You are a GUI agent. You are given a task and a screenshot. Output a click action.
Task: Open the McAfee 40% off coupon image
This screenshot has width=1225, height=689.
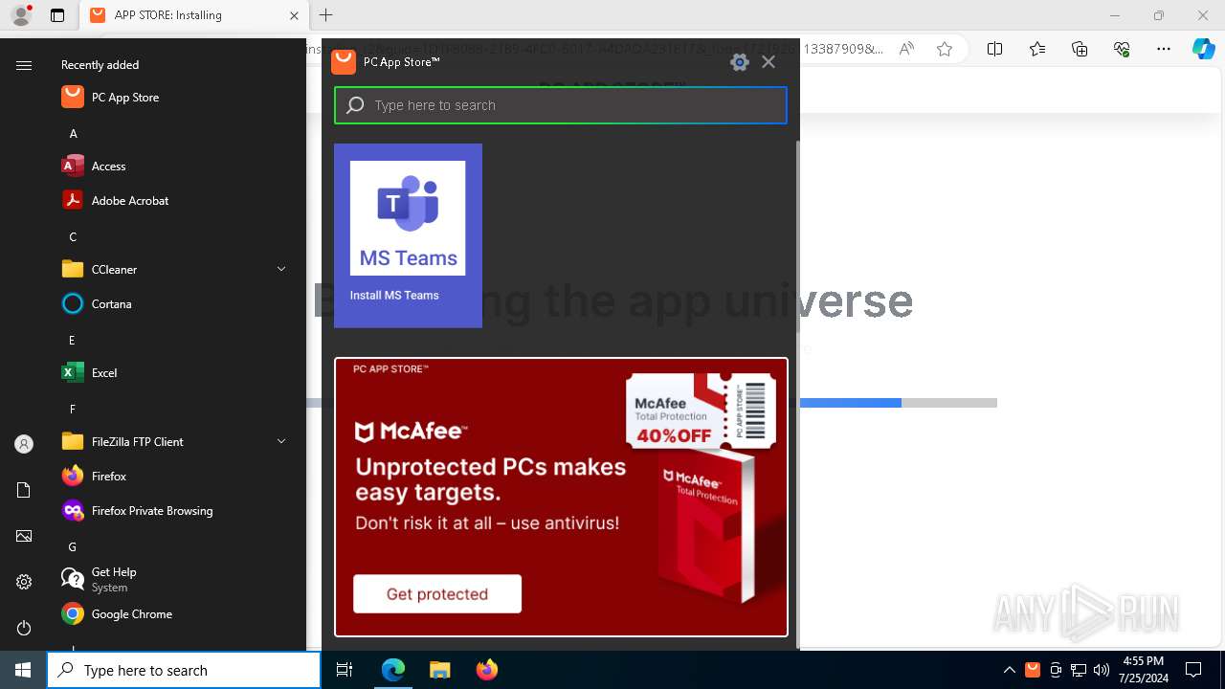click(x=701, y=411)
